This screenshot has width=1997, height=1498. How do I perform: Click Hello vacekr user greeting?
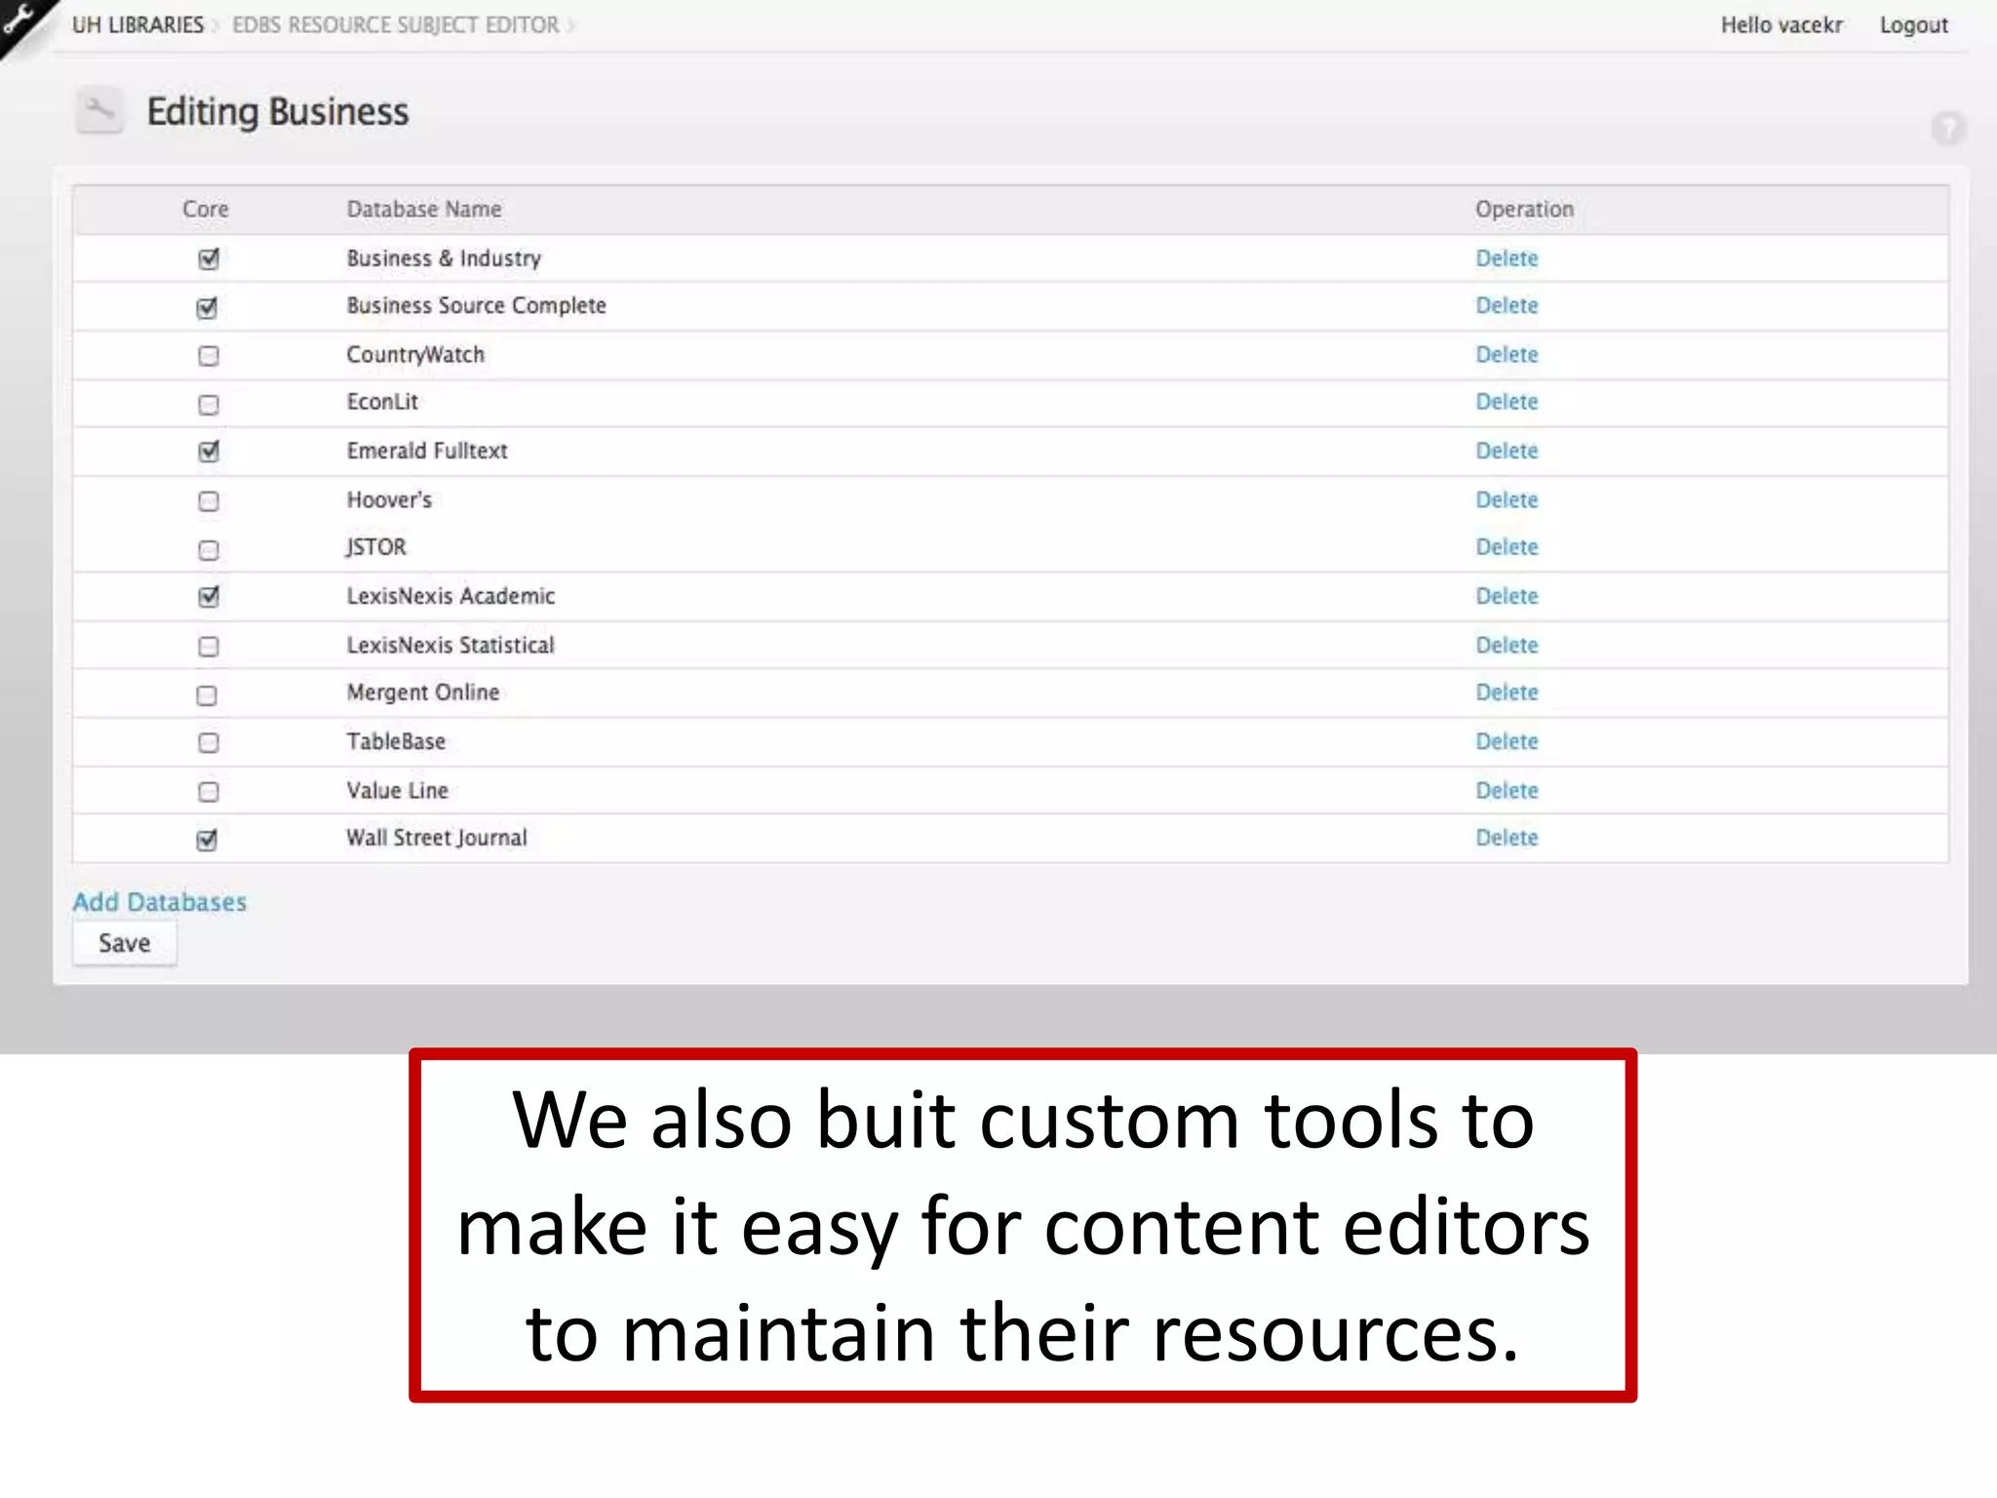(1782, 25)
